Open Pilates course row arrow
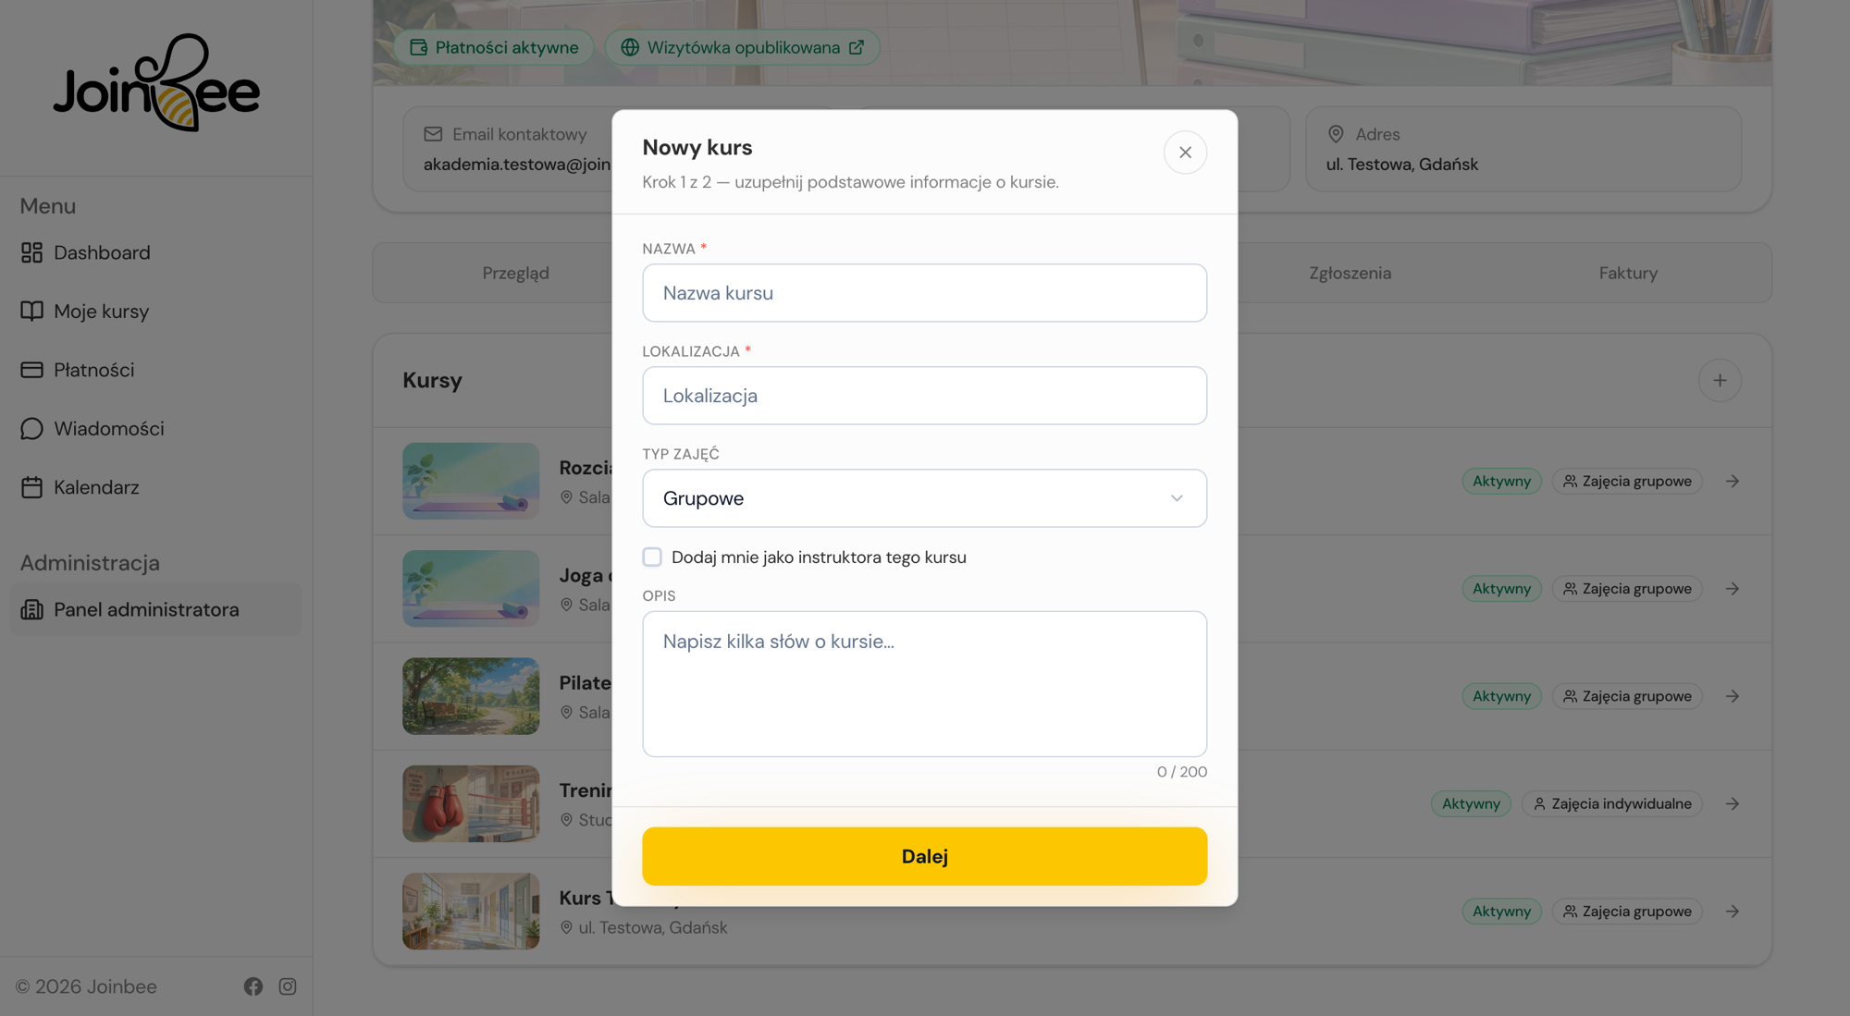Screen dimensions: 1850x1016 click(1733, 696)
